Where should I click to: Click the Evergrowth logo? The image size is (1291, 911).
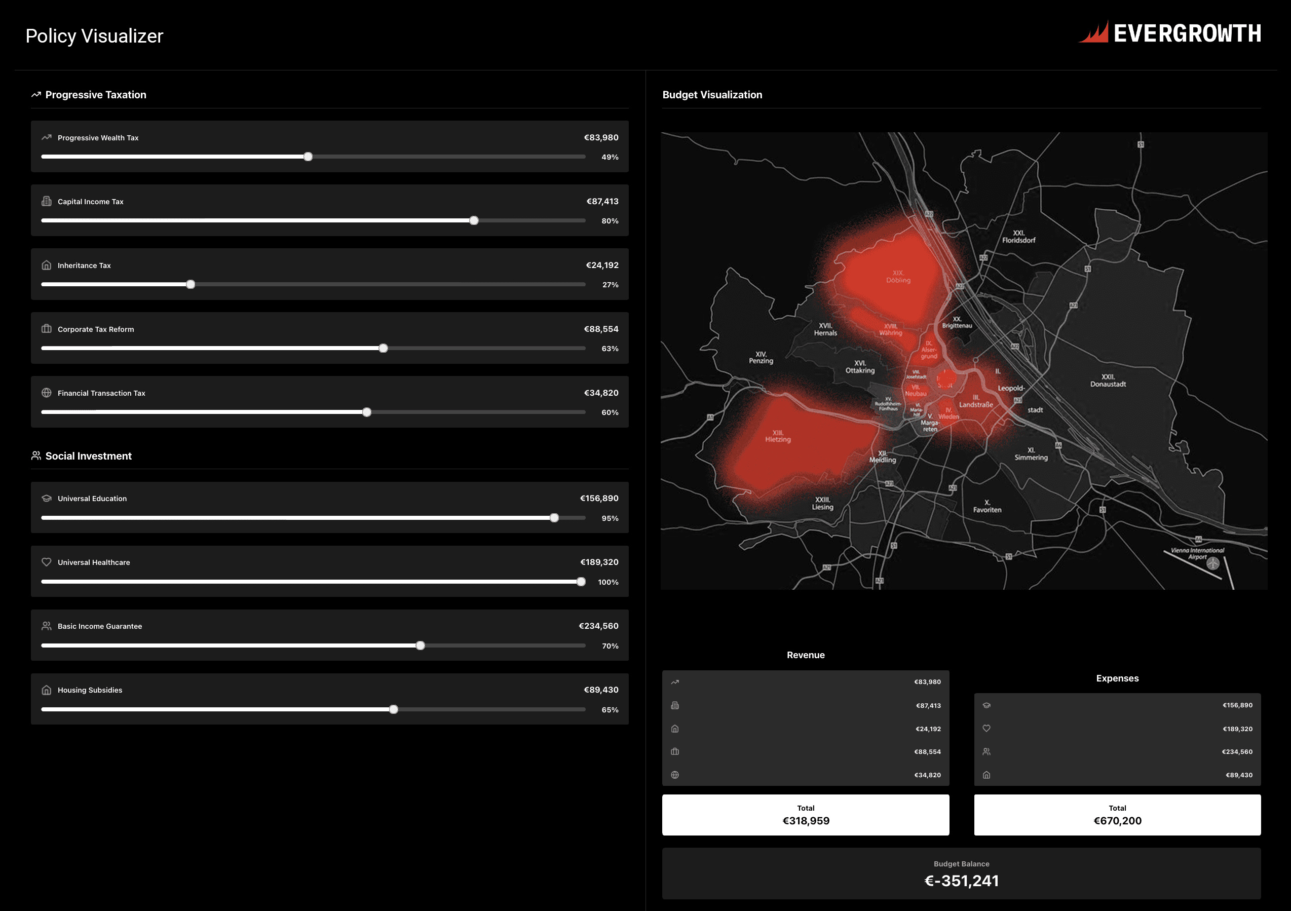[1169, 33]
